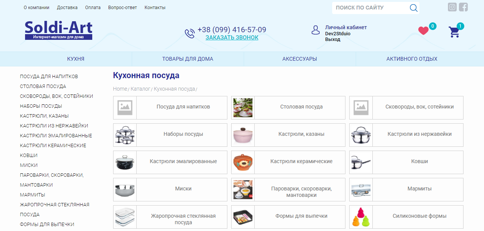This screenshot has width=484, height=231.
Task: Click the Кастрюли из нержавейки thumbnail
Action: [x=361, y=134]
